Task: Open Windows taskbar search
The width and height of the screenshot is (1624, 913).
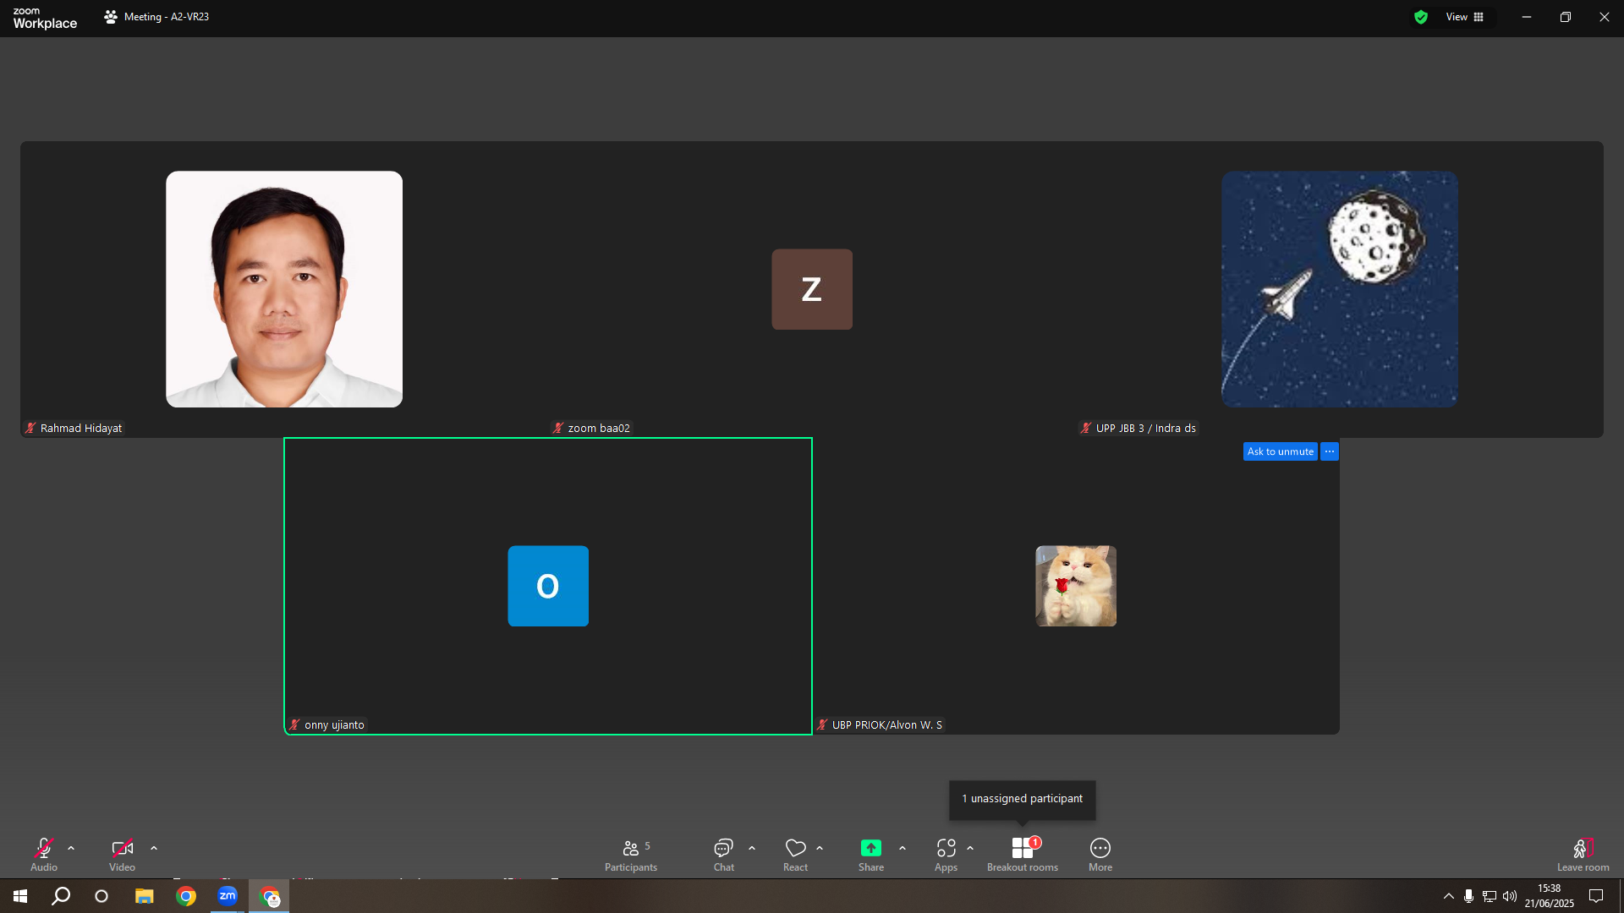Action: coord(61,896)
